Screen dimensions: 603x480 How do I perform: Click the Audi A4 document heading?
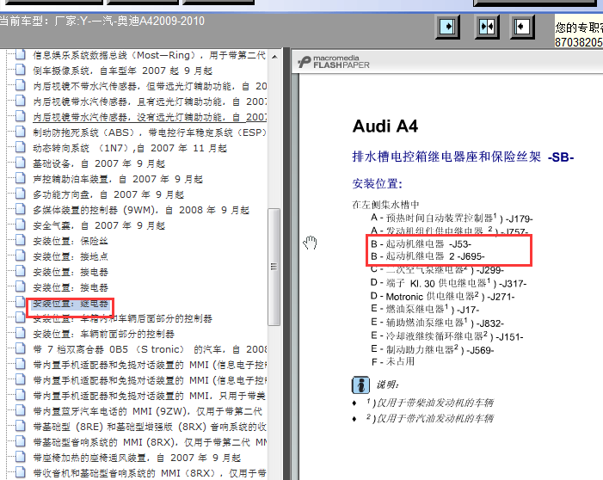385,126
